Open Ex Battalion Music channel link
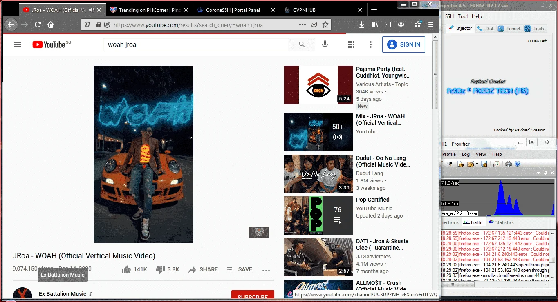 (x=63, y=294)
